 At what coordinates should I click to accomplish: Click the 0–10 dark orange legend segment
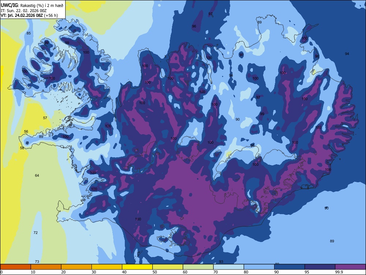pyautogui.click(x=15, y=267)
